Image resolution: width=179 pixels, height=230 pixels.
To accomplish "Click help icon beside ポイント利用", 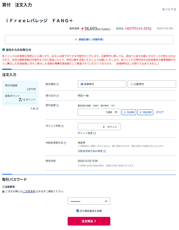I will (x=62, y=126).
